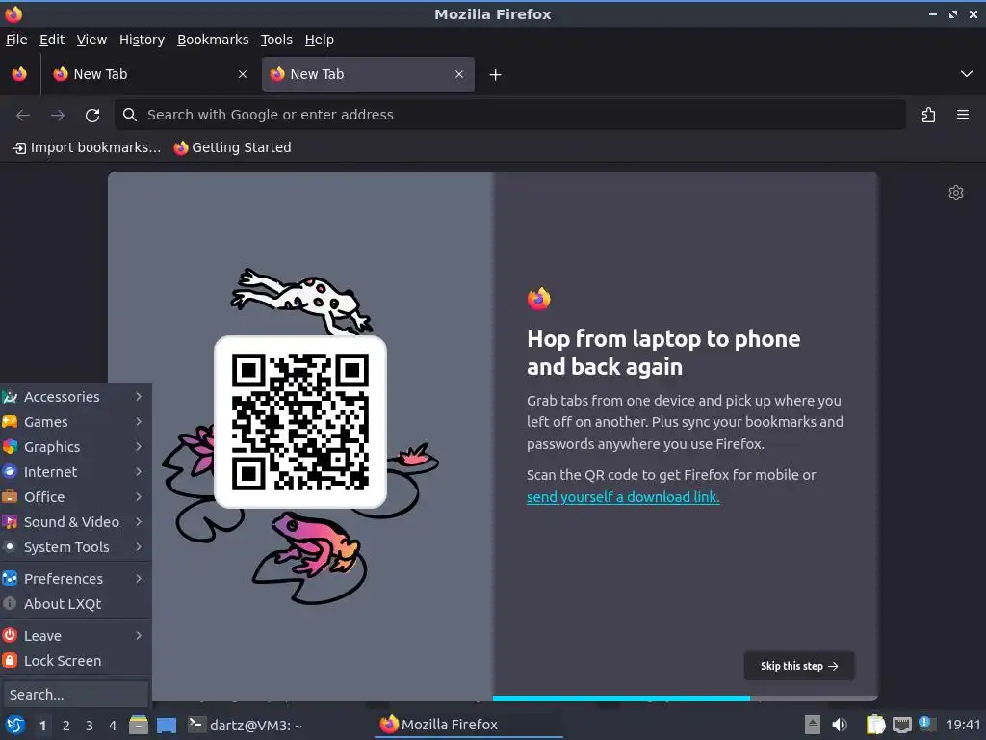
Task: Click Skip this step button
Action: tap(799, 666)
